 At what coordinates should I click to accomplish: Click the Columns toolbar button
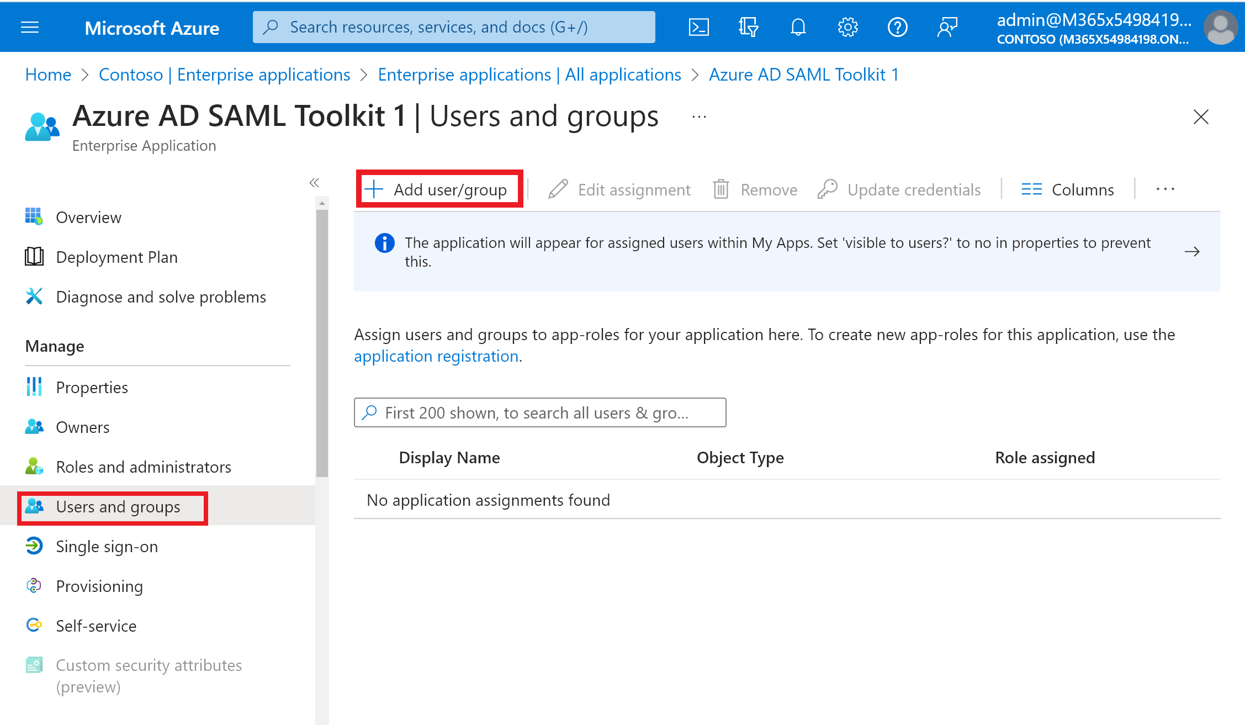tap(1068, 189)
